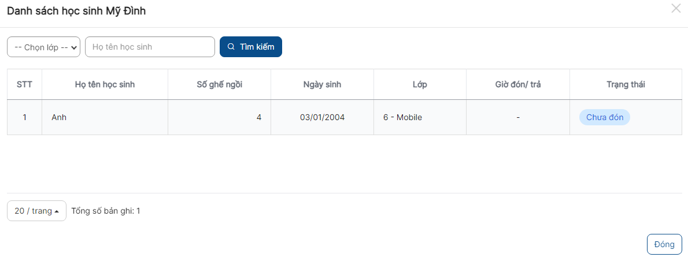Select the student row named Anh

click(345, 117)
